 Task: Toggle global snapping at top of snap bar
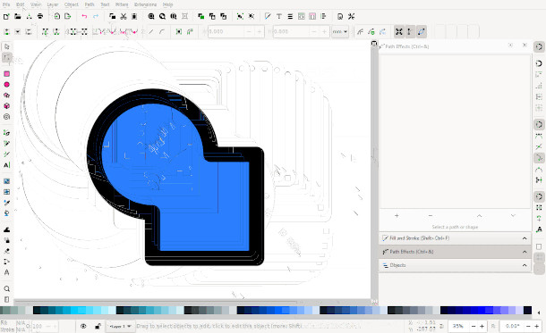point(539,47)
